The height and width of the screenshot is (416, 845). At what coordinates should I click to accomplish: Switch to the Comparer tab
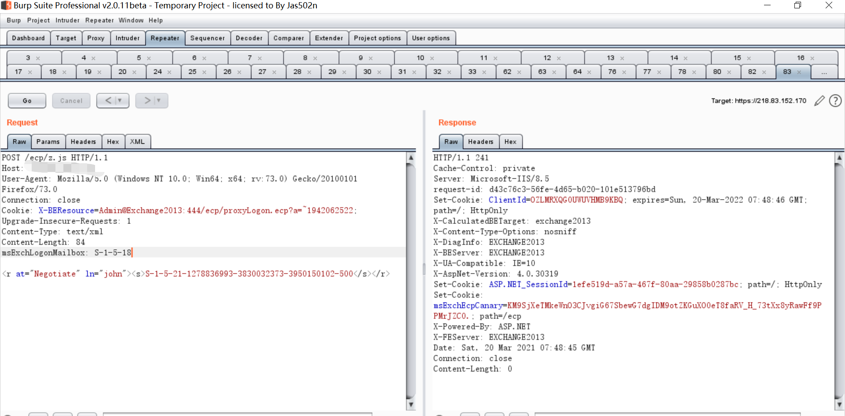tap(289, 38)
